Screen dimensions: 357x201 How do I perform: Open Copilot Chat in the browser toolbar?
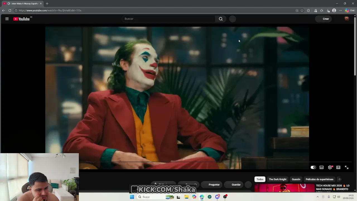pyautogui.click(x=350, y=11)
